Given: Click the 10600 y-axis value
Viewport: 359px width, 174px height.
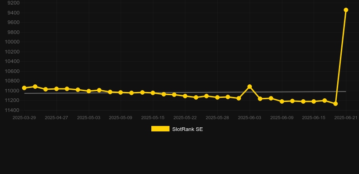Looking at the screenshot, I should coord(12,71).
